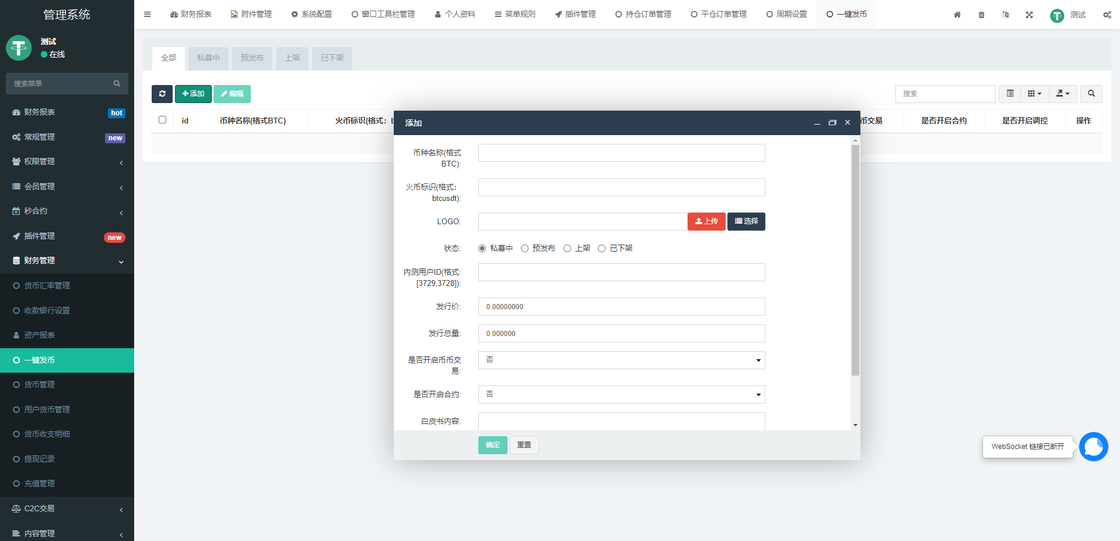Open the 是否开启合约 dropdown
1120x541 pixels.
(x=621, y=394)
